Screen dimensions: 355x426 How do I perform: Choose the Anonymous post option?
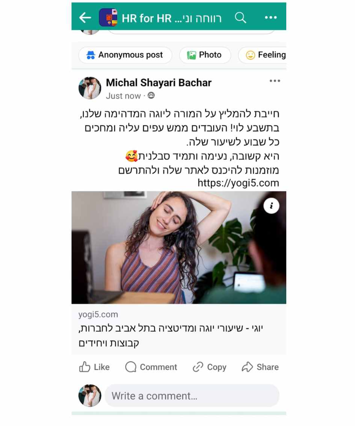coord(125,55)
